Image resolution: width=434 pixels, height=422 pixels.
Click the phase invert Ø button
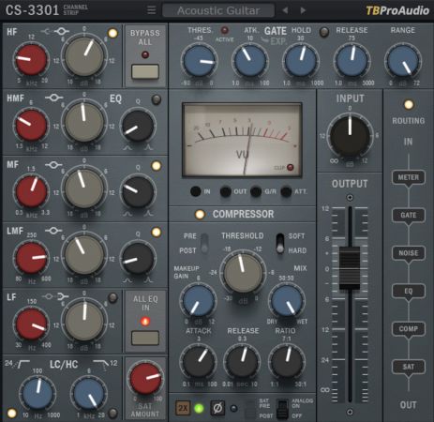tap(217, 408)
